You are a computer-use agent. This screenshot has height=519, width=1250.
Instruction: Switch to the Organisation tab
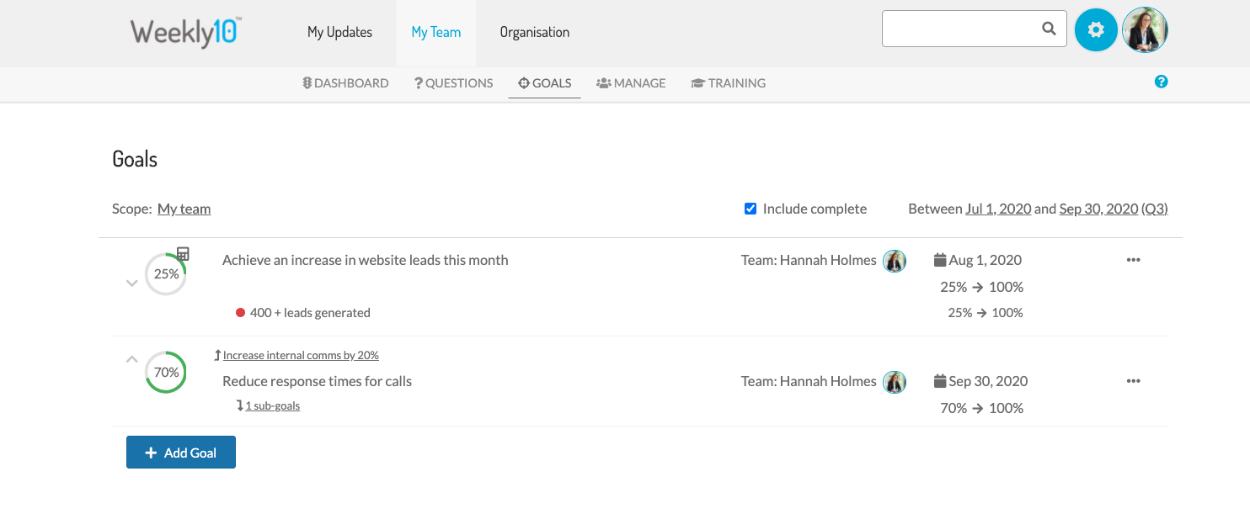[534, 32]
